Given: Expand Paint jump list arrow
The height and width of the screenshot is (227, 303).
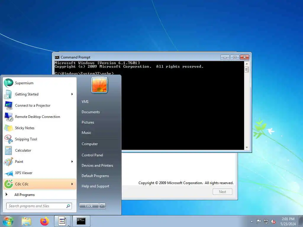Looking at the screenshot, I should (x=72, y=162).
